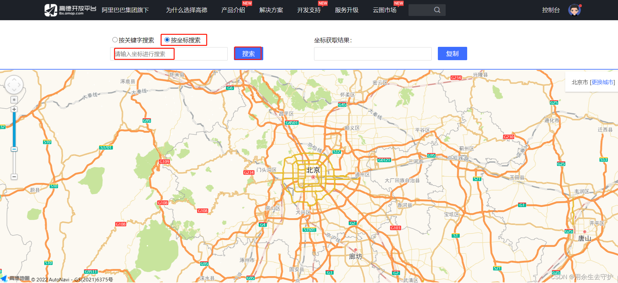618x283 pixels.
Task: Click the Amap logo at map bottom-left
Action: click(x=15, y=278)
